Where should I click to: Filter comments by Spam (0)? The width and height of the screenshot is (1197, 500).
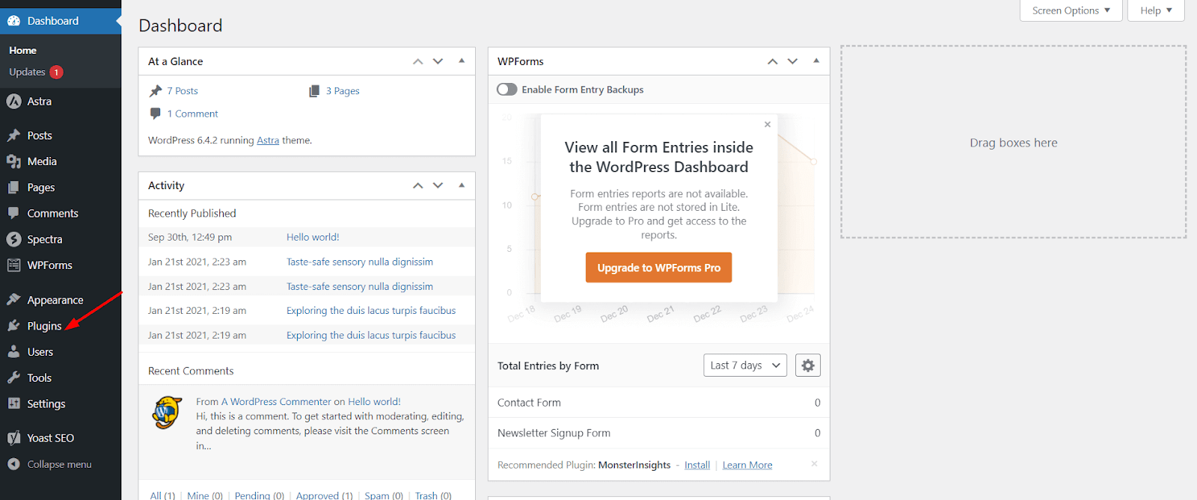point(384,496)
